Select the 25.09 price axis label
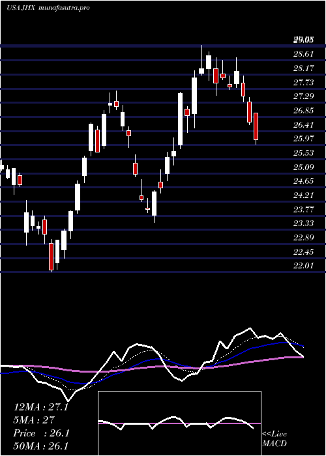326x456 pixels. pyautogui.click(x=303, y=167)
